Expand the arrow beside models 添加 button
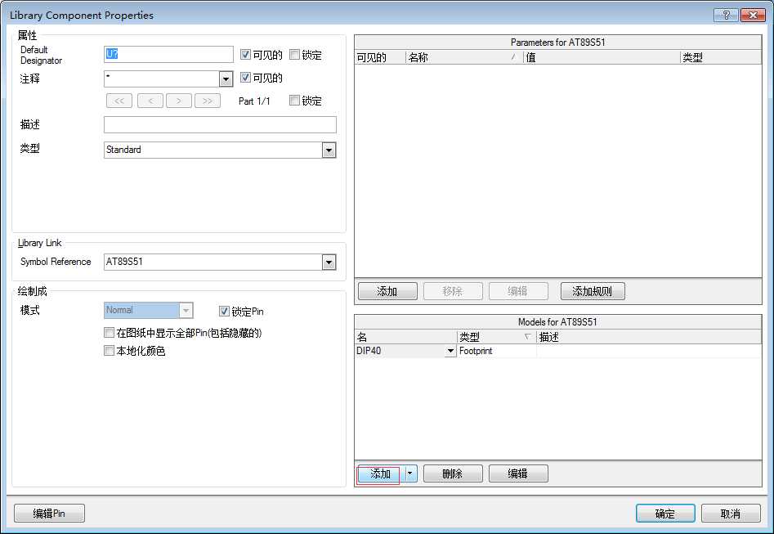 tap(410, 473)
